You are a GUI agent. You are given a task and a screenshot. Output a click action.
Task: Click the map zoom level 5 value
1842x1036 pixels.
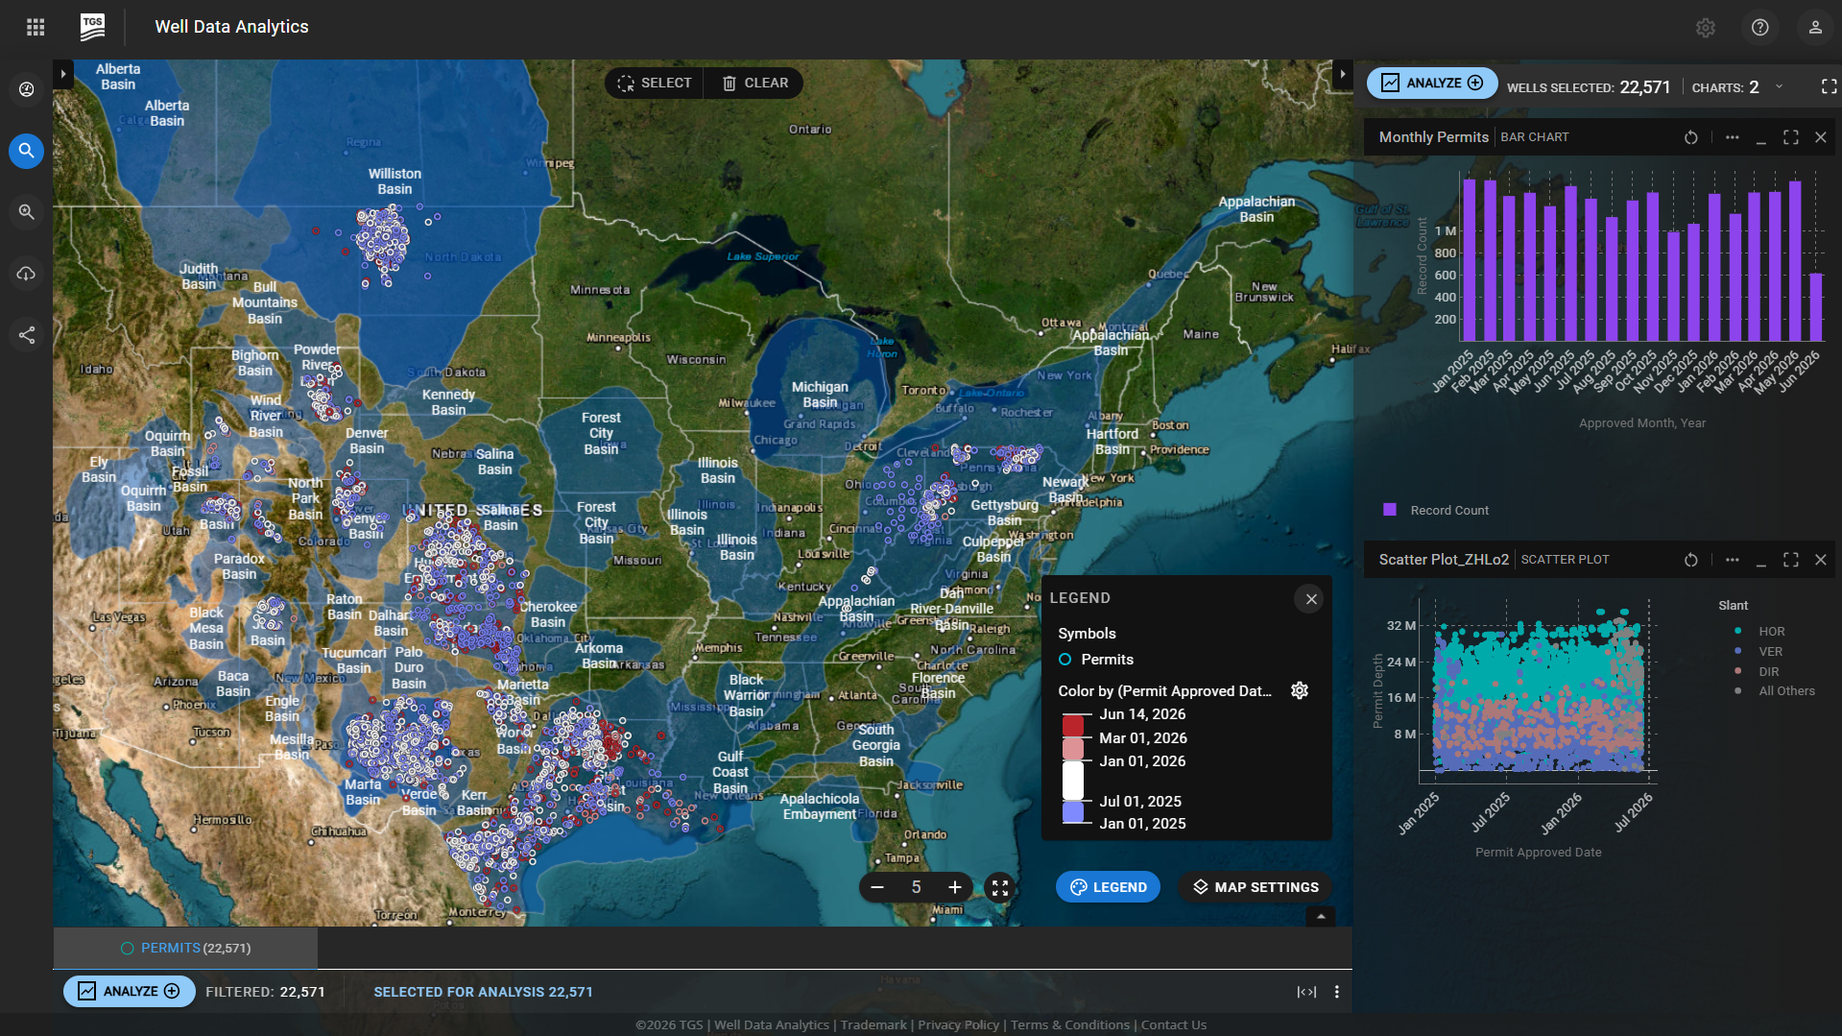916,887
